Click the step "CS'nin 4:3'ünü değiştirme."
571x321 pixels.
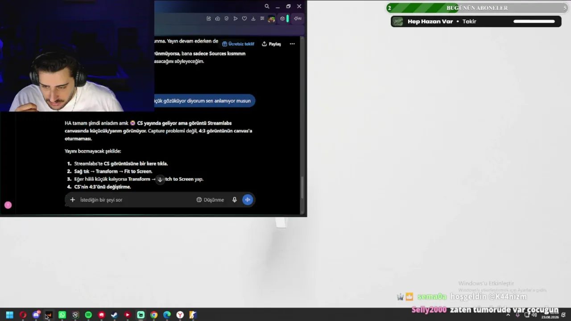tap(103, 187)
